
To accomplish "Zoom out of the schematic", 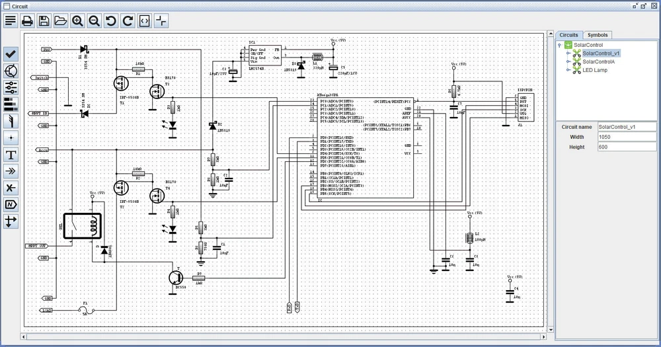I will click(x=95, y=20).
